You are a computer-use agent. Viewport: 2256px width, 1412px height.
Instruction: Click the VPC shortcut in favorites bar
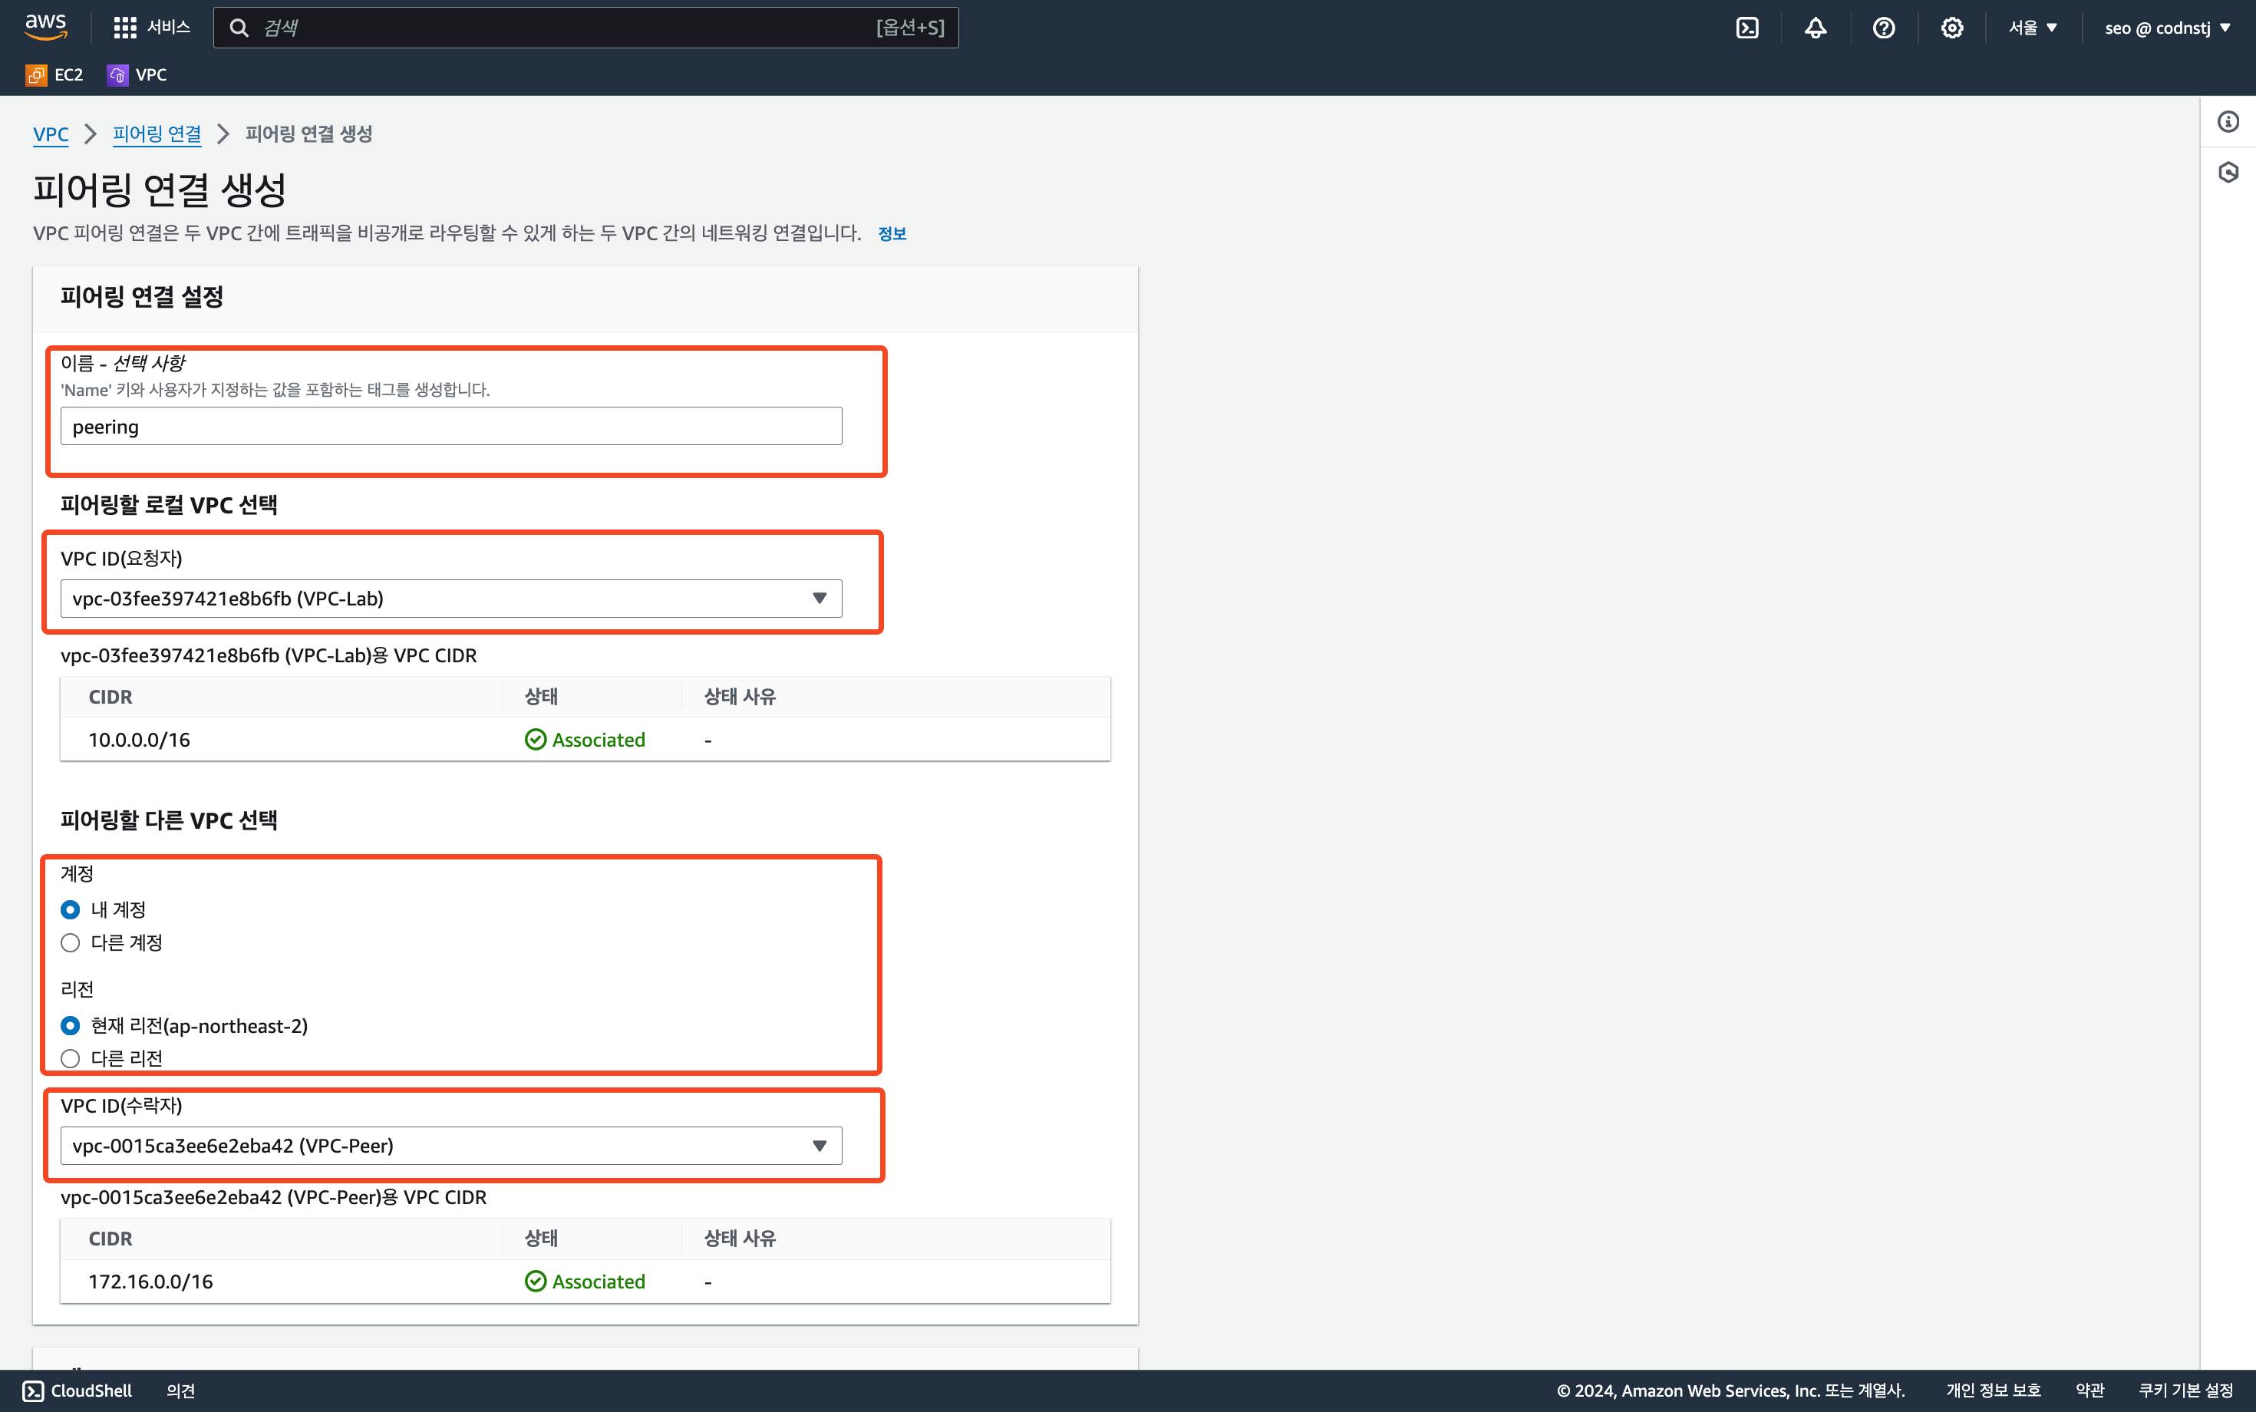coord(137,74)
